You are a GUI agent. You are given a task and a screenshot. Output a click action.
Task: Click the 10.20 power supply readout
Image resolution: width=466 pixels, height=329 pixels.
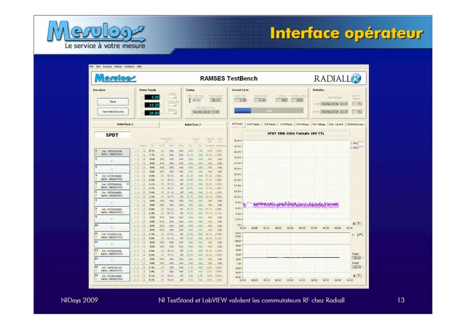point(152,105)
